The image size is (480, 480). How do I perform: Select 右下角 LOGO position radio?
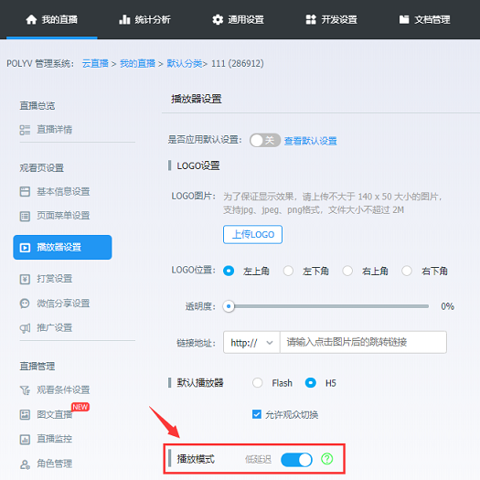pos(407,271)
